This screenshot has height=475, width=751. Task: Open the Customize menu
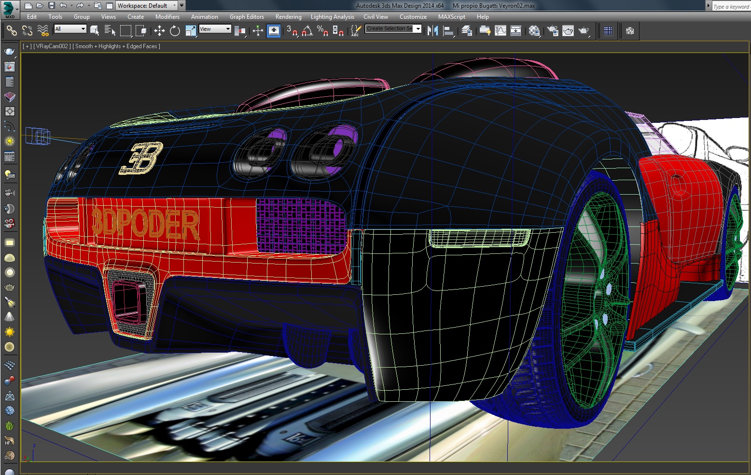click(x=413, y=17)
